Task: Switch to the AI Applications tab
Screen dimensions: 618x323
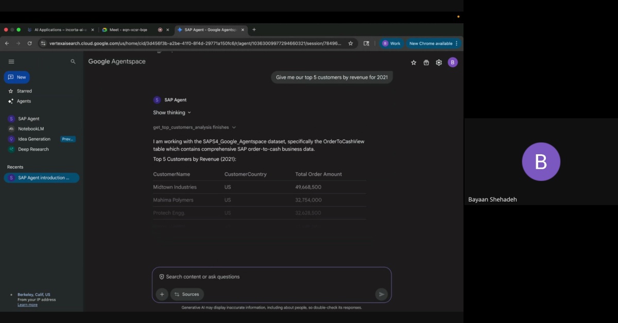Action: tap(61, 30)
